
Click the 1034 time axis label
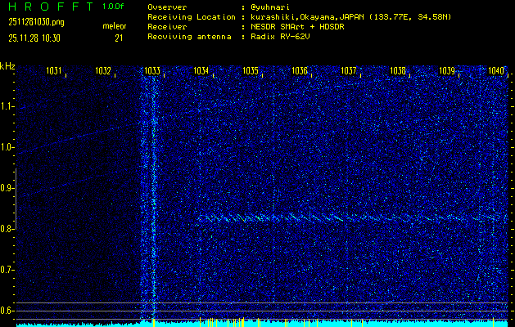click(x=201, y=70)
